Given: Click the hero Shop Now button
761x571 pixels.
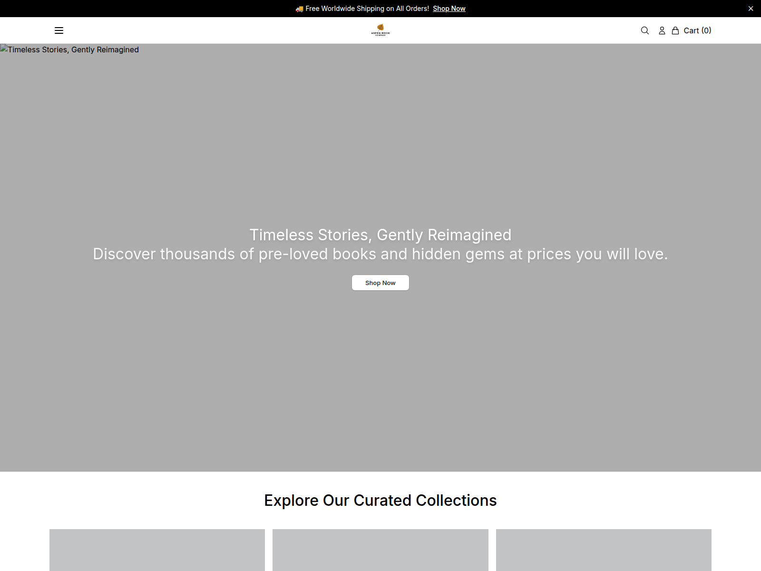Looking at the screenshot, I should 380,283.
